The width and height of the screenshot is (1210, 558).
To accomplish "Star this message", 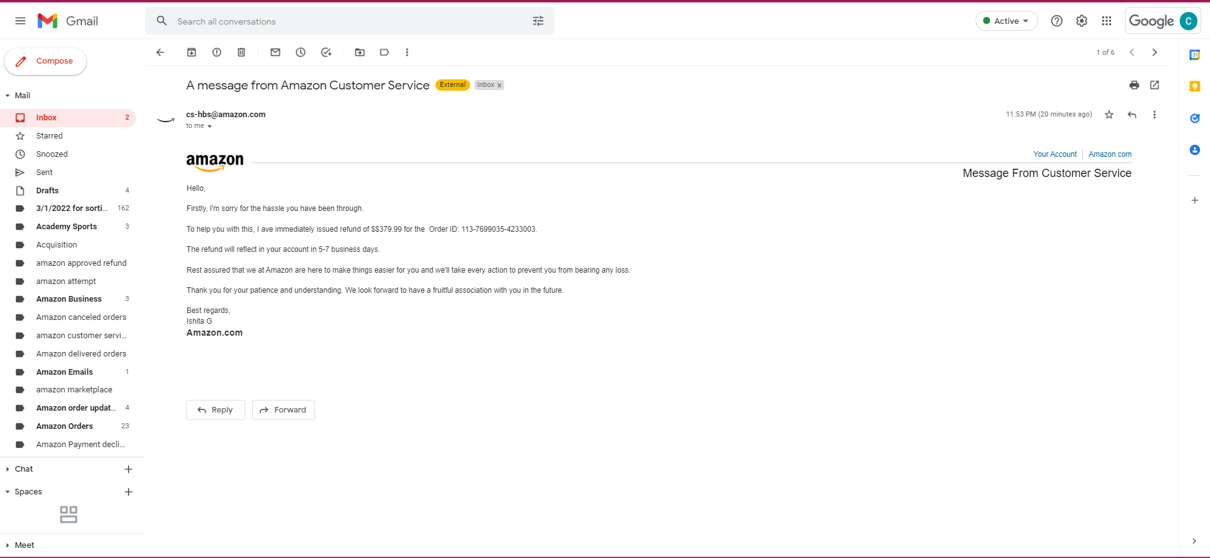I will tap(1109, 115).
